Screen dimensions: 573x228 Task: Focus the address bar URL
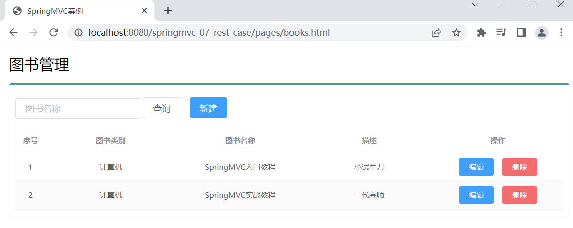coord(209,33)
